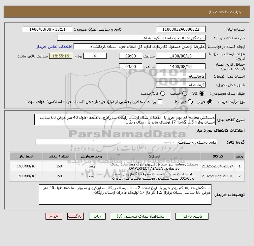Click the request creator name field
Screen dimensions: 254x246
pos(140,47)
